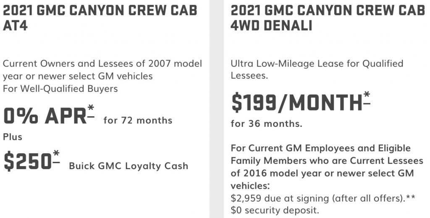The height and width of the screenshot is (218, 430).
Task: Click the Ultra Low-Mileage Lease description
Action: [317, 69]
